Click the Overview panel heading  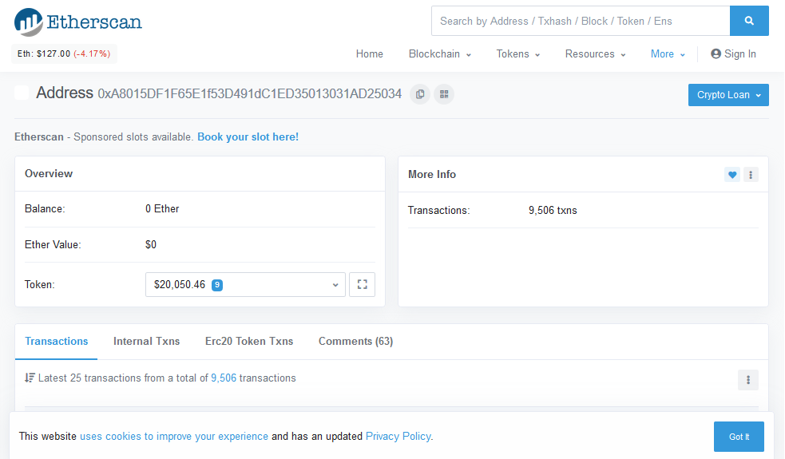[49, 174]
